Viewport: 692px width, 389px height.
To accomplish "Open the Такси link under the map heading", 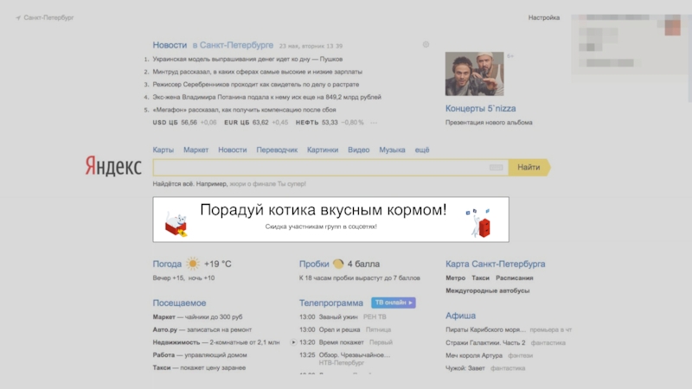I will [481, 277].
